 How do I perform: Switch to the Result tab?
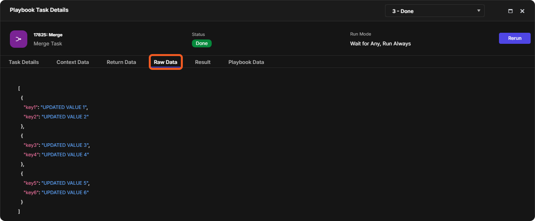click(x=203, y=62)
